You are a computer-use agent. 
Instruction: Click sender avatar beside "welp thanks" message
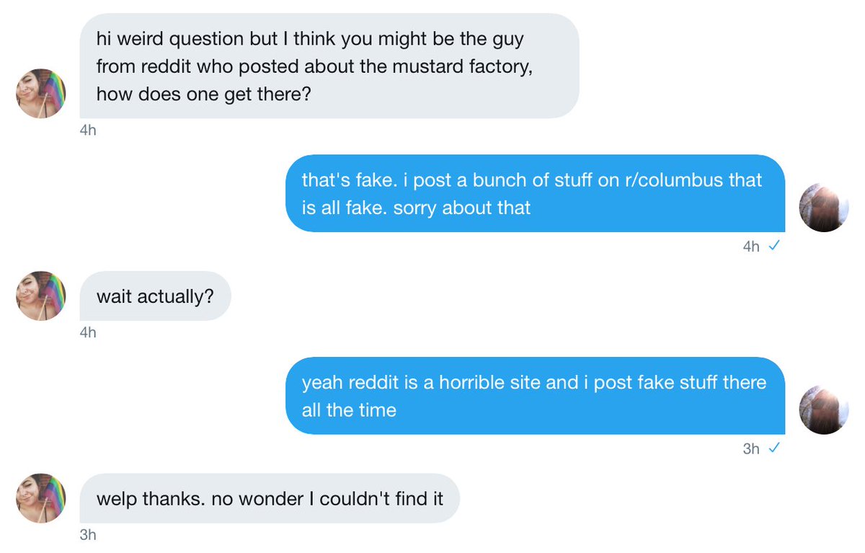(x=41, y=497)
